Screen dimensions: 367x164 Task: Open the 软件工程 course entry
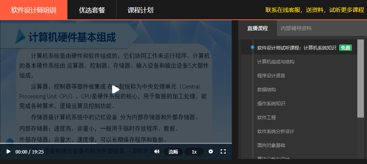(266, 117)
